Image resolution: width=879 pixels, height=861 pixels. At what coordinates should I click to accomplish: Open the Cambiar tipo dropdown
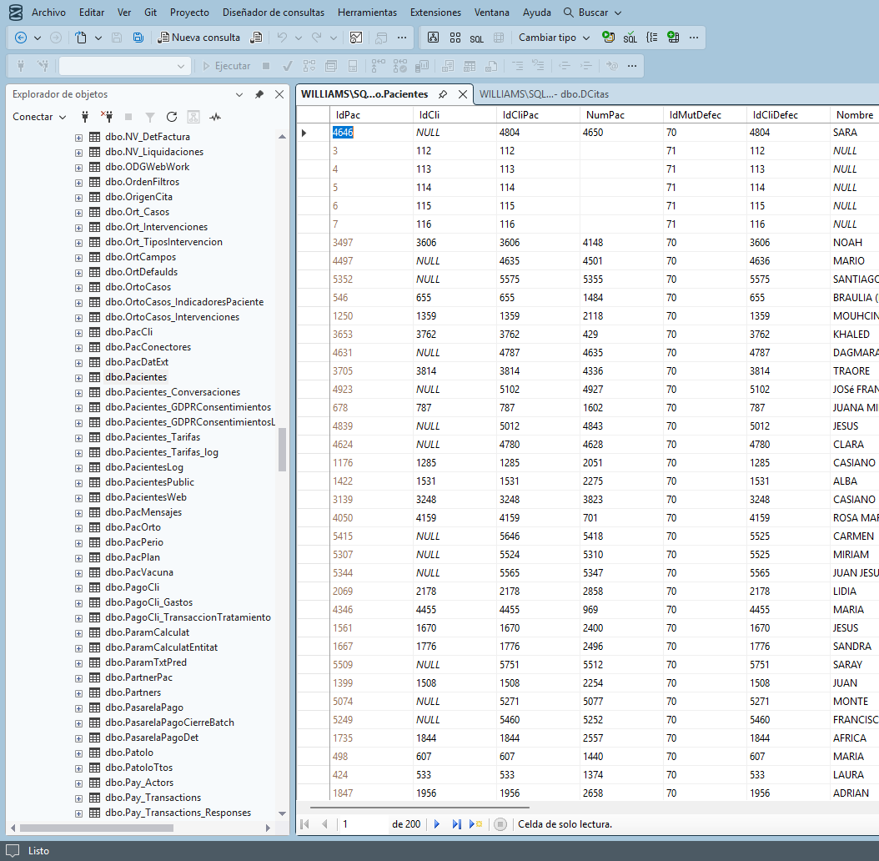(x=554, y=38)
